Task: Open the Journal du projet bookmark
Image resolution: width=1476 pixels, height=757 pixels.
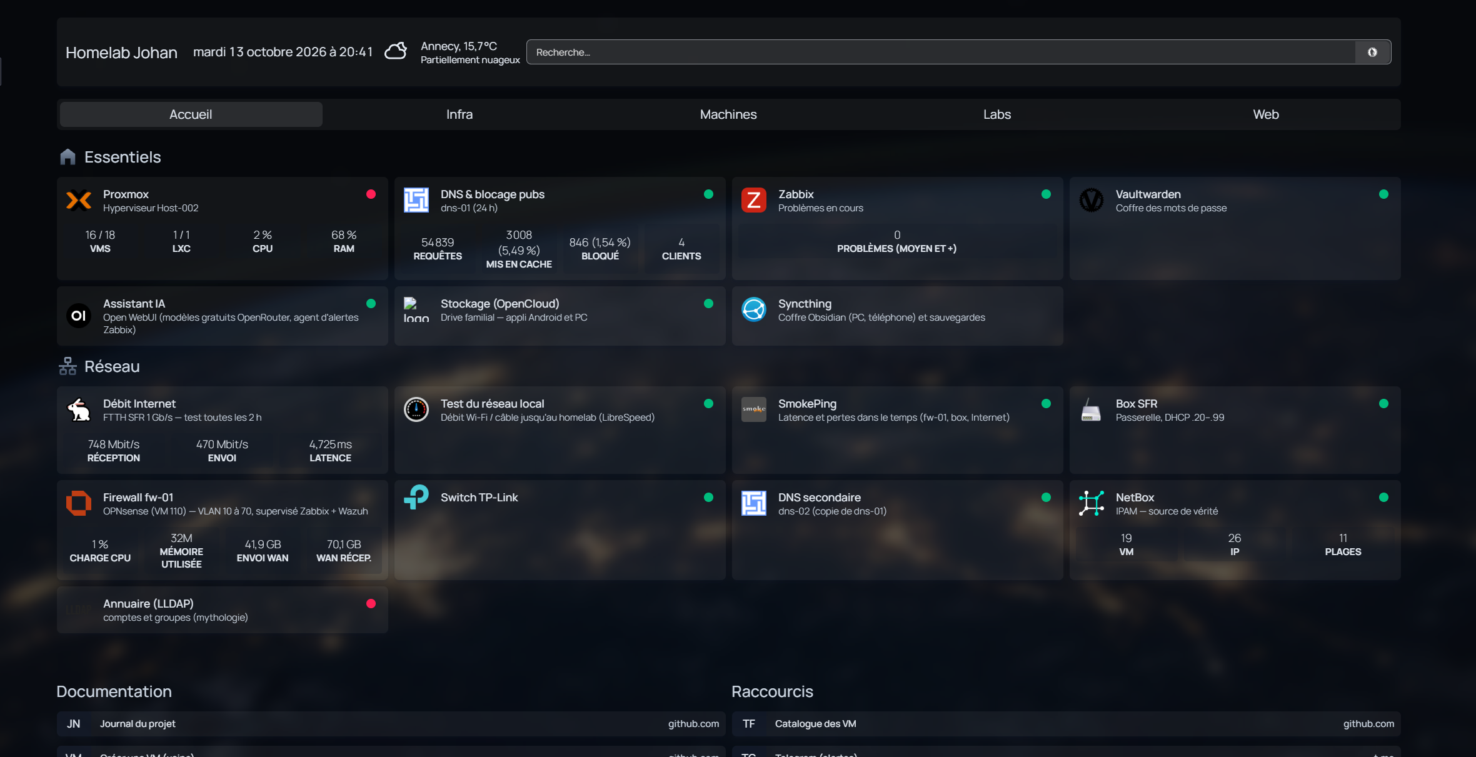Action: click(391, 724)
